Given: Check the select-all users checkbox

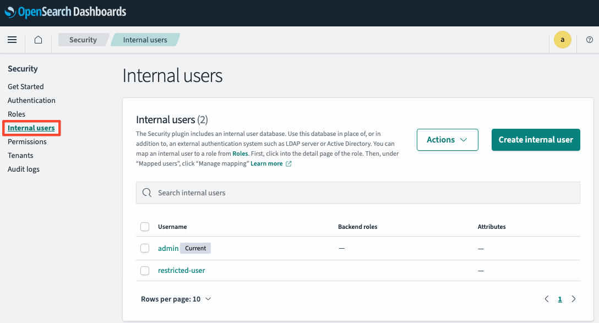Looking at the screenshot, I should point(145,227).
